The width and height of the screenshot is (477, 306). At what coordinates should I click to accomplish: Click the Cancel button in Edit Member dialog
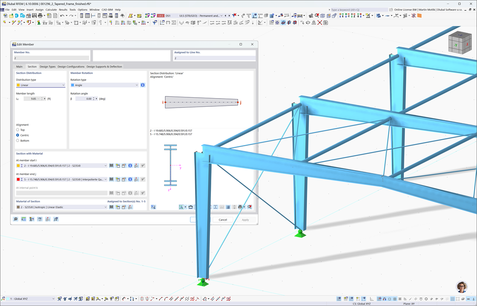[223, 220]
